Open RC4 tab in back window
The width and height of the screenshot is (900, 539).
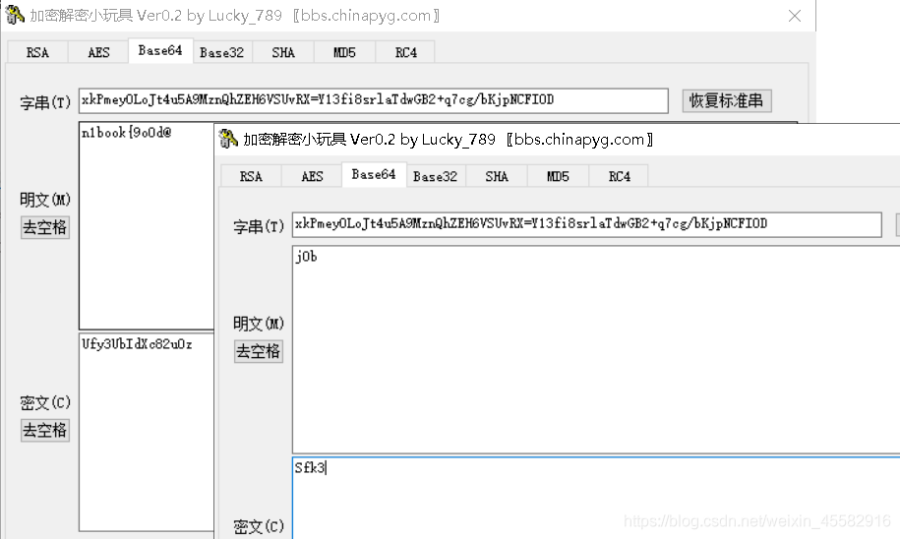pyautogui.click(x=406, y=52)
